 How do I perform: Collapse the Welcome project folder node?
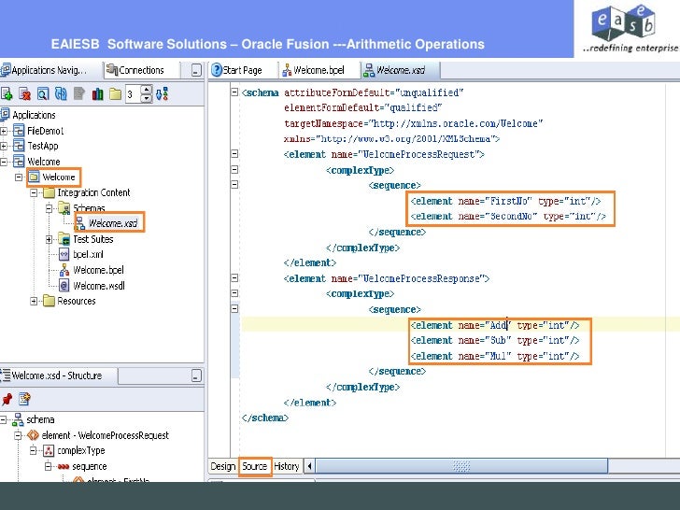[19, 177]
